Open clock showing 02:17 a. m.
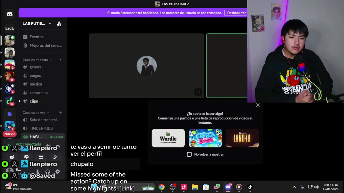The image size is (344, 193). 331,187
